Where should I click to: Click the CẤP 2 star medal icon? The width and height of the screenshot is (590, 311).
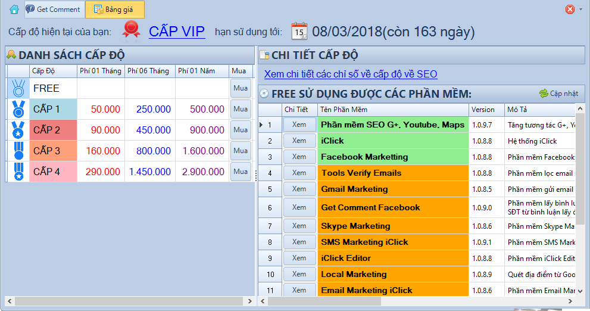pyautogui.click(x=18, y=130)
